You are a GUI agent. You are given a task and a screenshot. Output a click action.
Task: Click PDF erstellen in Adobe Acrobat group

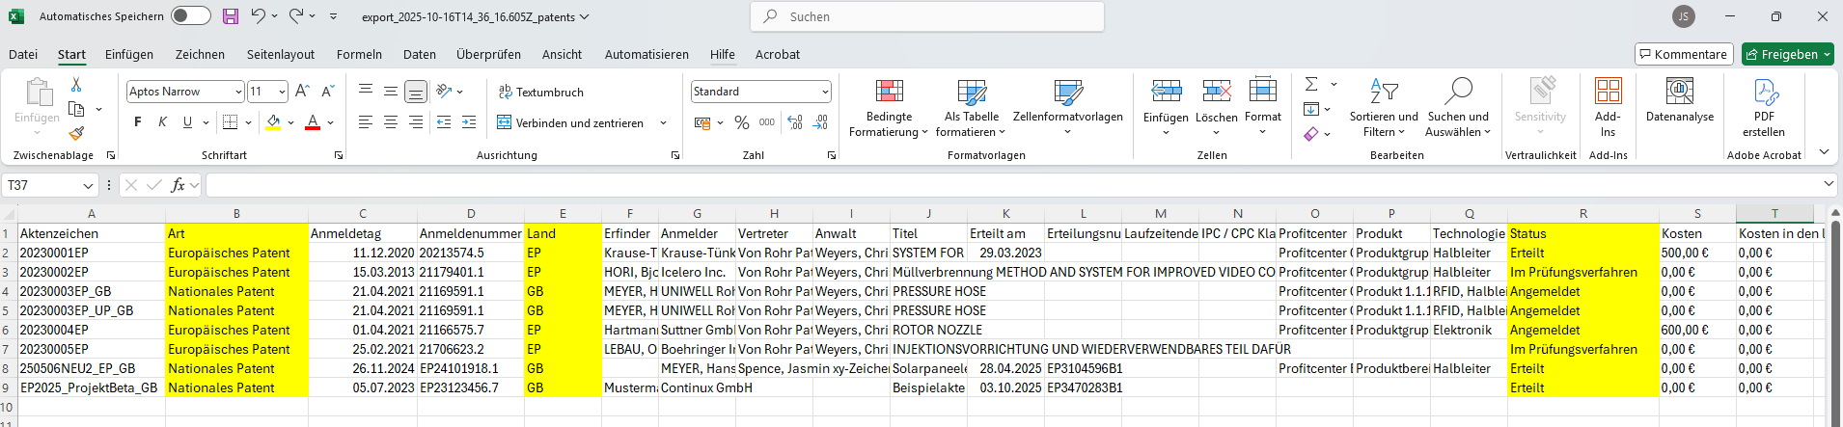coord(1764,108)
